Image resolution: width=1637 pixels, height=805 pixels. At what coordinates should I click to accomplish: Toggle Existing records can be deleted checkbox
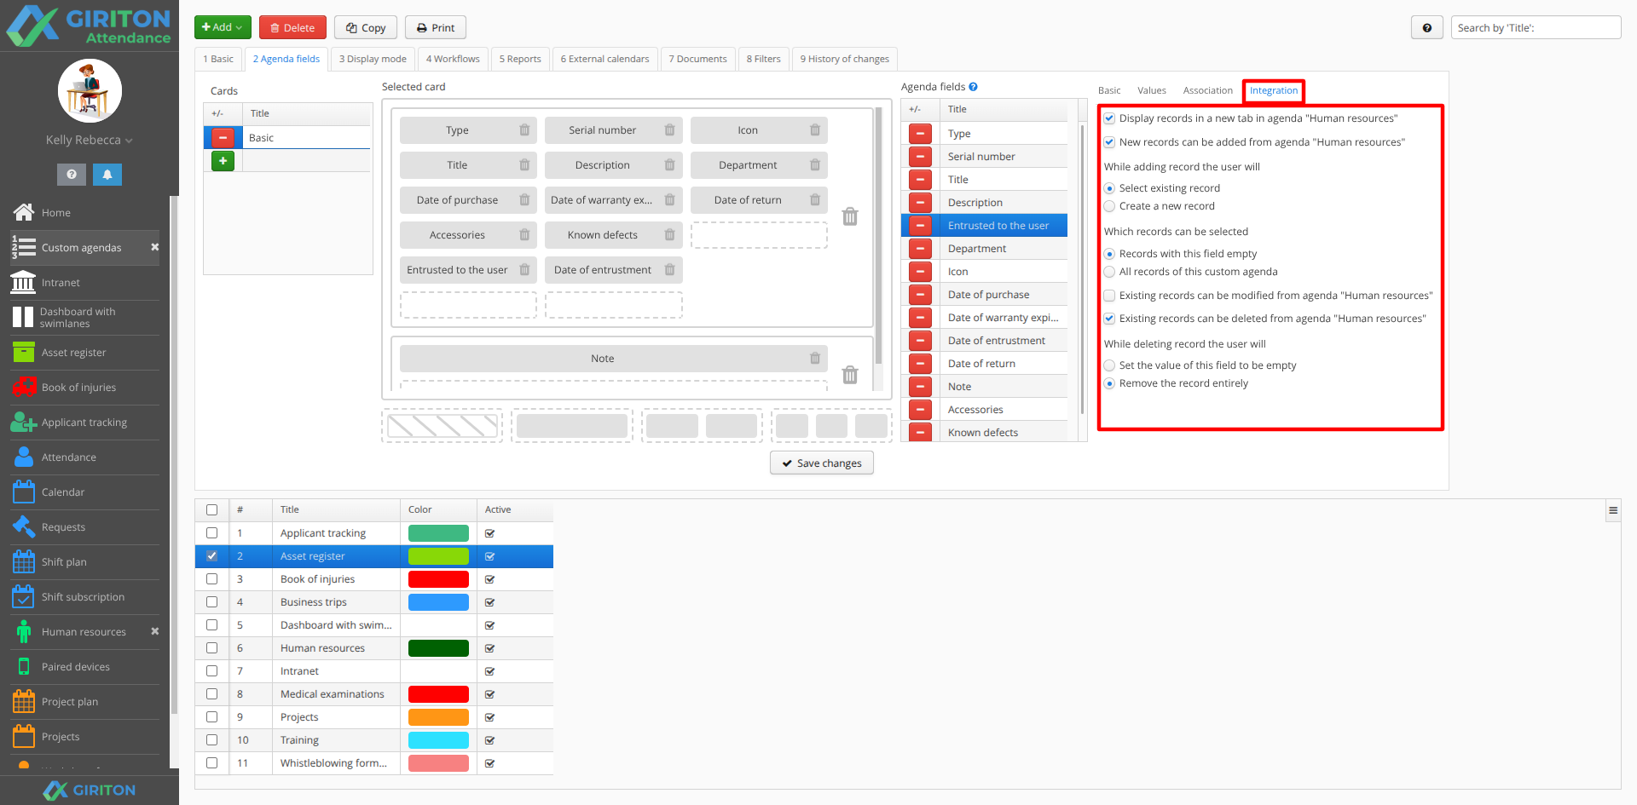[x=1109, y=319]
